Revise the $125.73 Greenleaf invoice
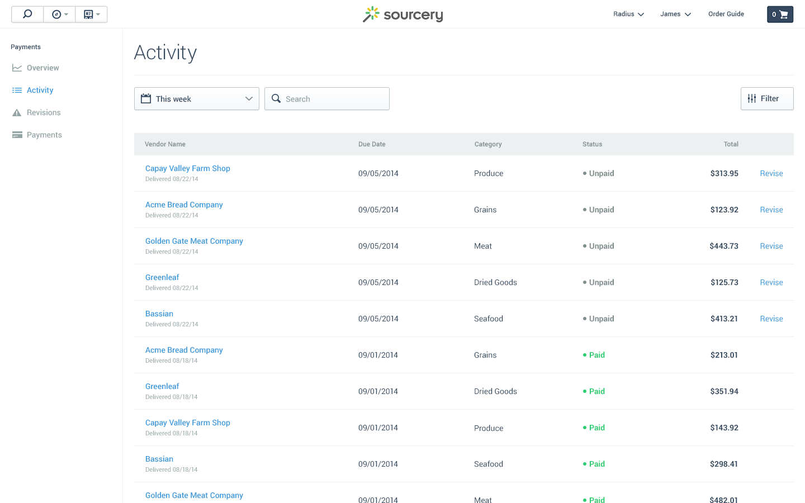This screenshot has width=805, height=503. coord(771,282)
